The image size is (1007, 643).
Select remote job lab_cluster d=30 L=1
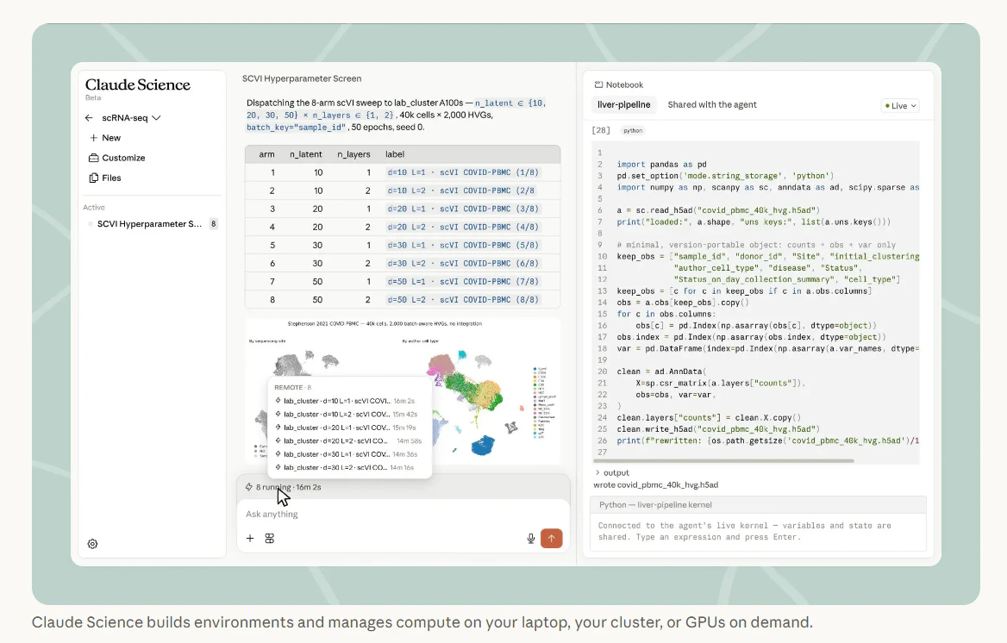(346, 454)
